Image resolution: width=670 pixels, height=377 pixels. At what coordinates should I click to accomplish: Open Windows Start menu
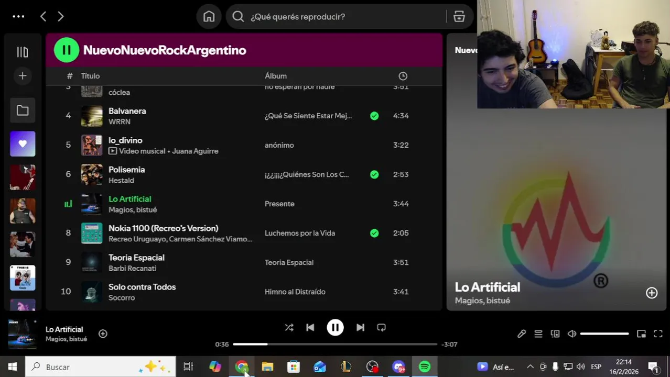[x=12, y=367]
